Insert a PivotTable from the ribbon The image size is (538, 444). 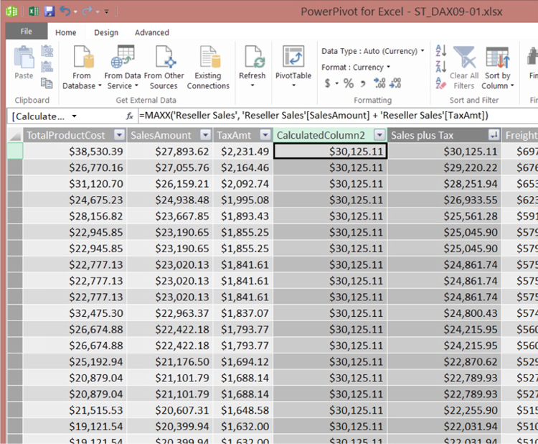[293, 57]
